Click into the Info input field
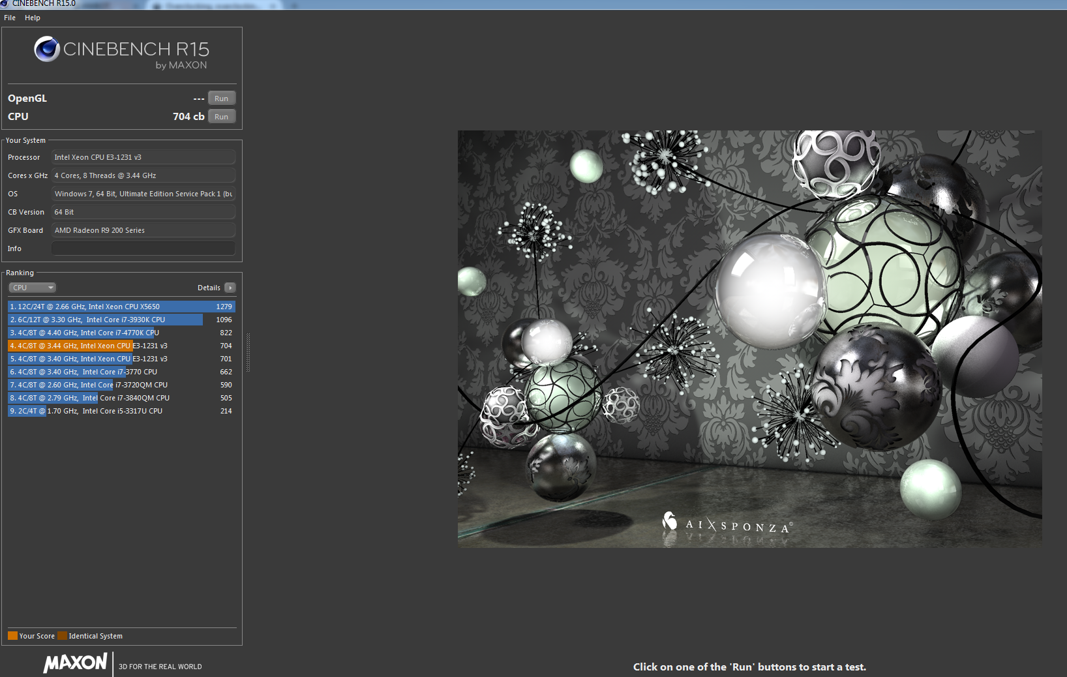1067x677 pixels. (x=143, y=248)
